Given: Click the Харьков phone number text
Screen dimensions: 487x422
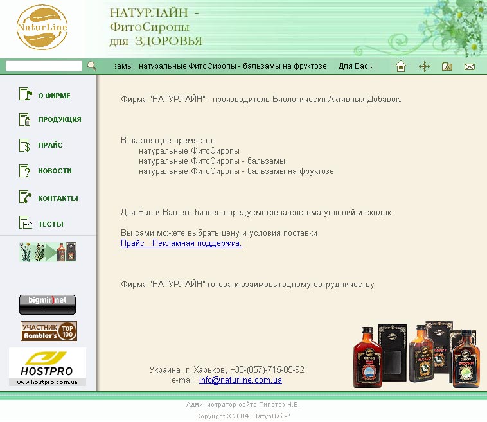Looking at the screenshot, I should (x=227, y=369).
